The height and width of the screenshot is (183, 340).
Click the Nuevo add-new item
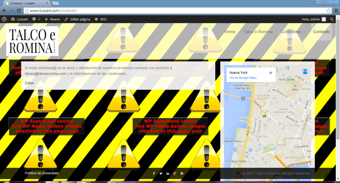[52, 19]
